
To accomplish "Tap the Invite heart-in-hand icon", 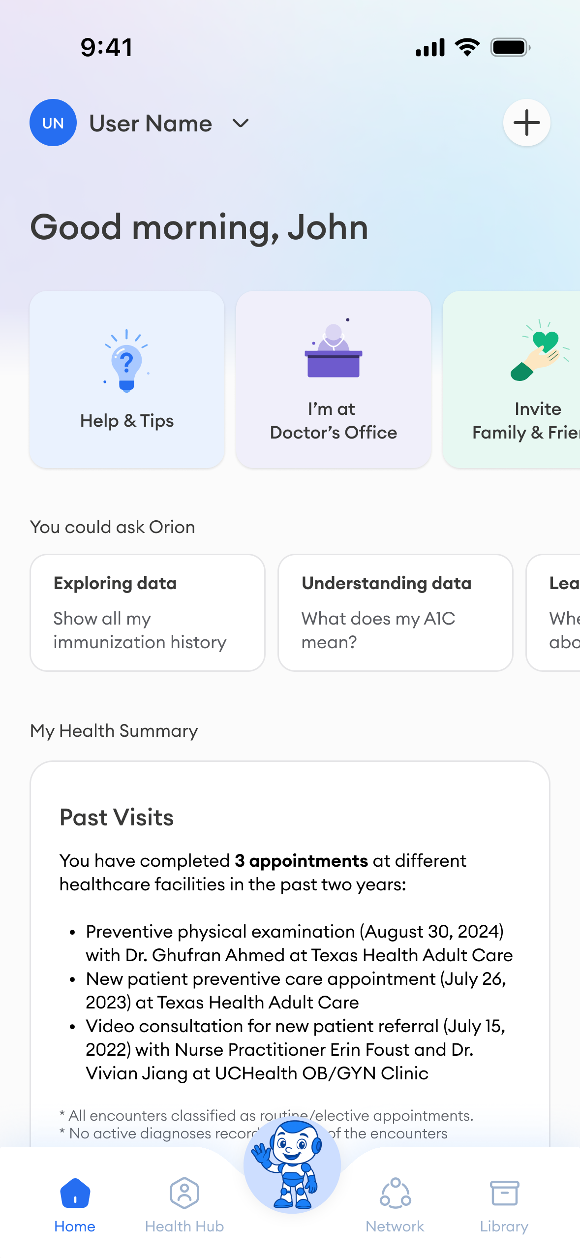I will click(540, 350).
